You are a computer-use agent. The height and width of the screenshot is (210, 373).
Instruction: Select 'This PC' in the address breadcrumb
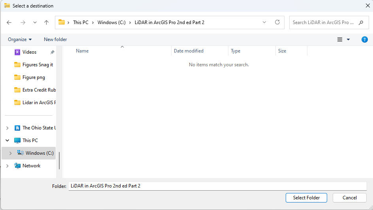click(81, 22)
